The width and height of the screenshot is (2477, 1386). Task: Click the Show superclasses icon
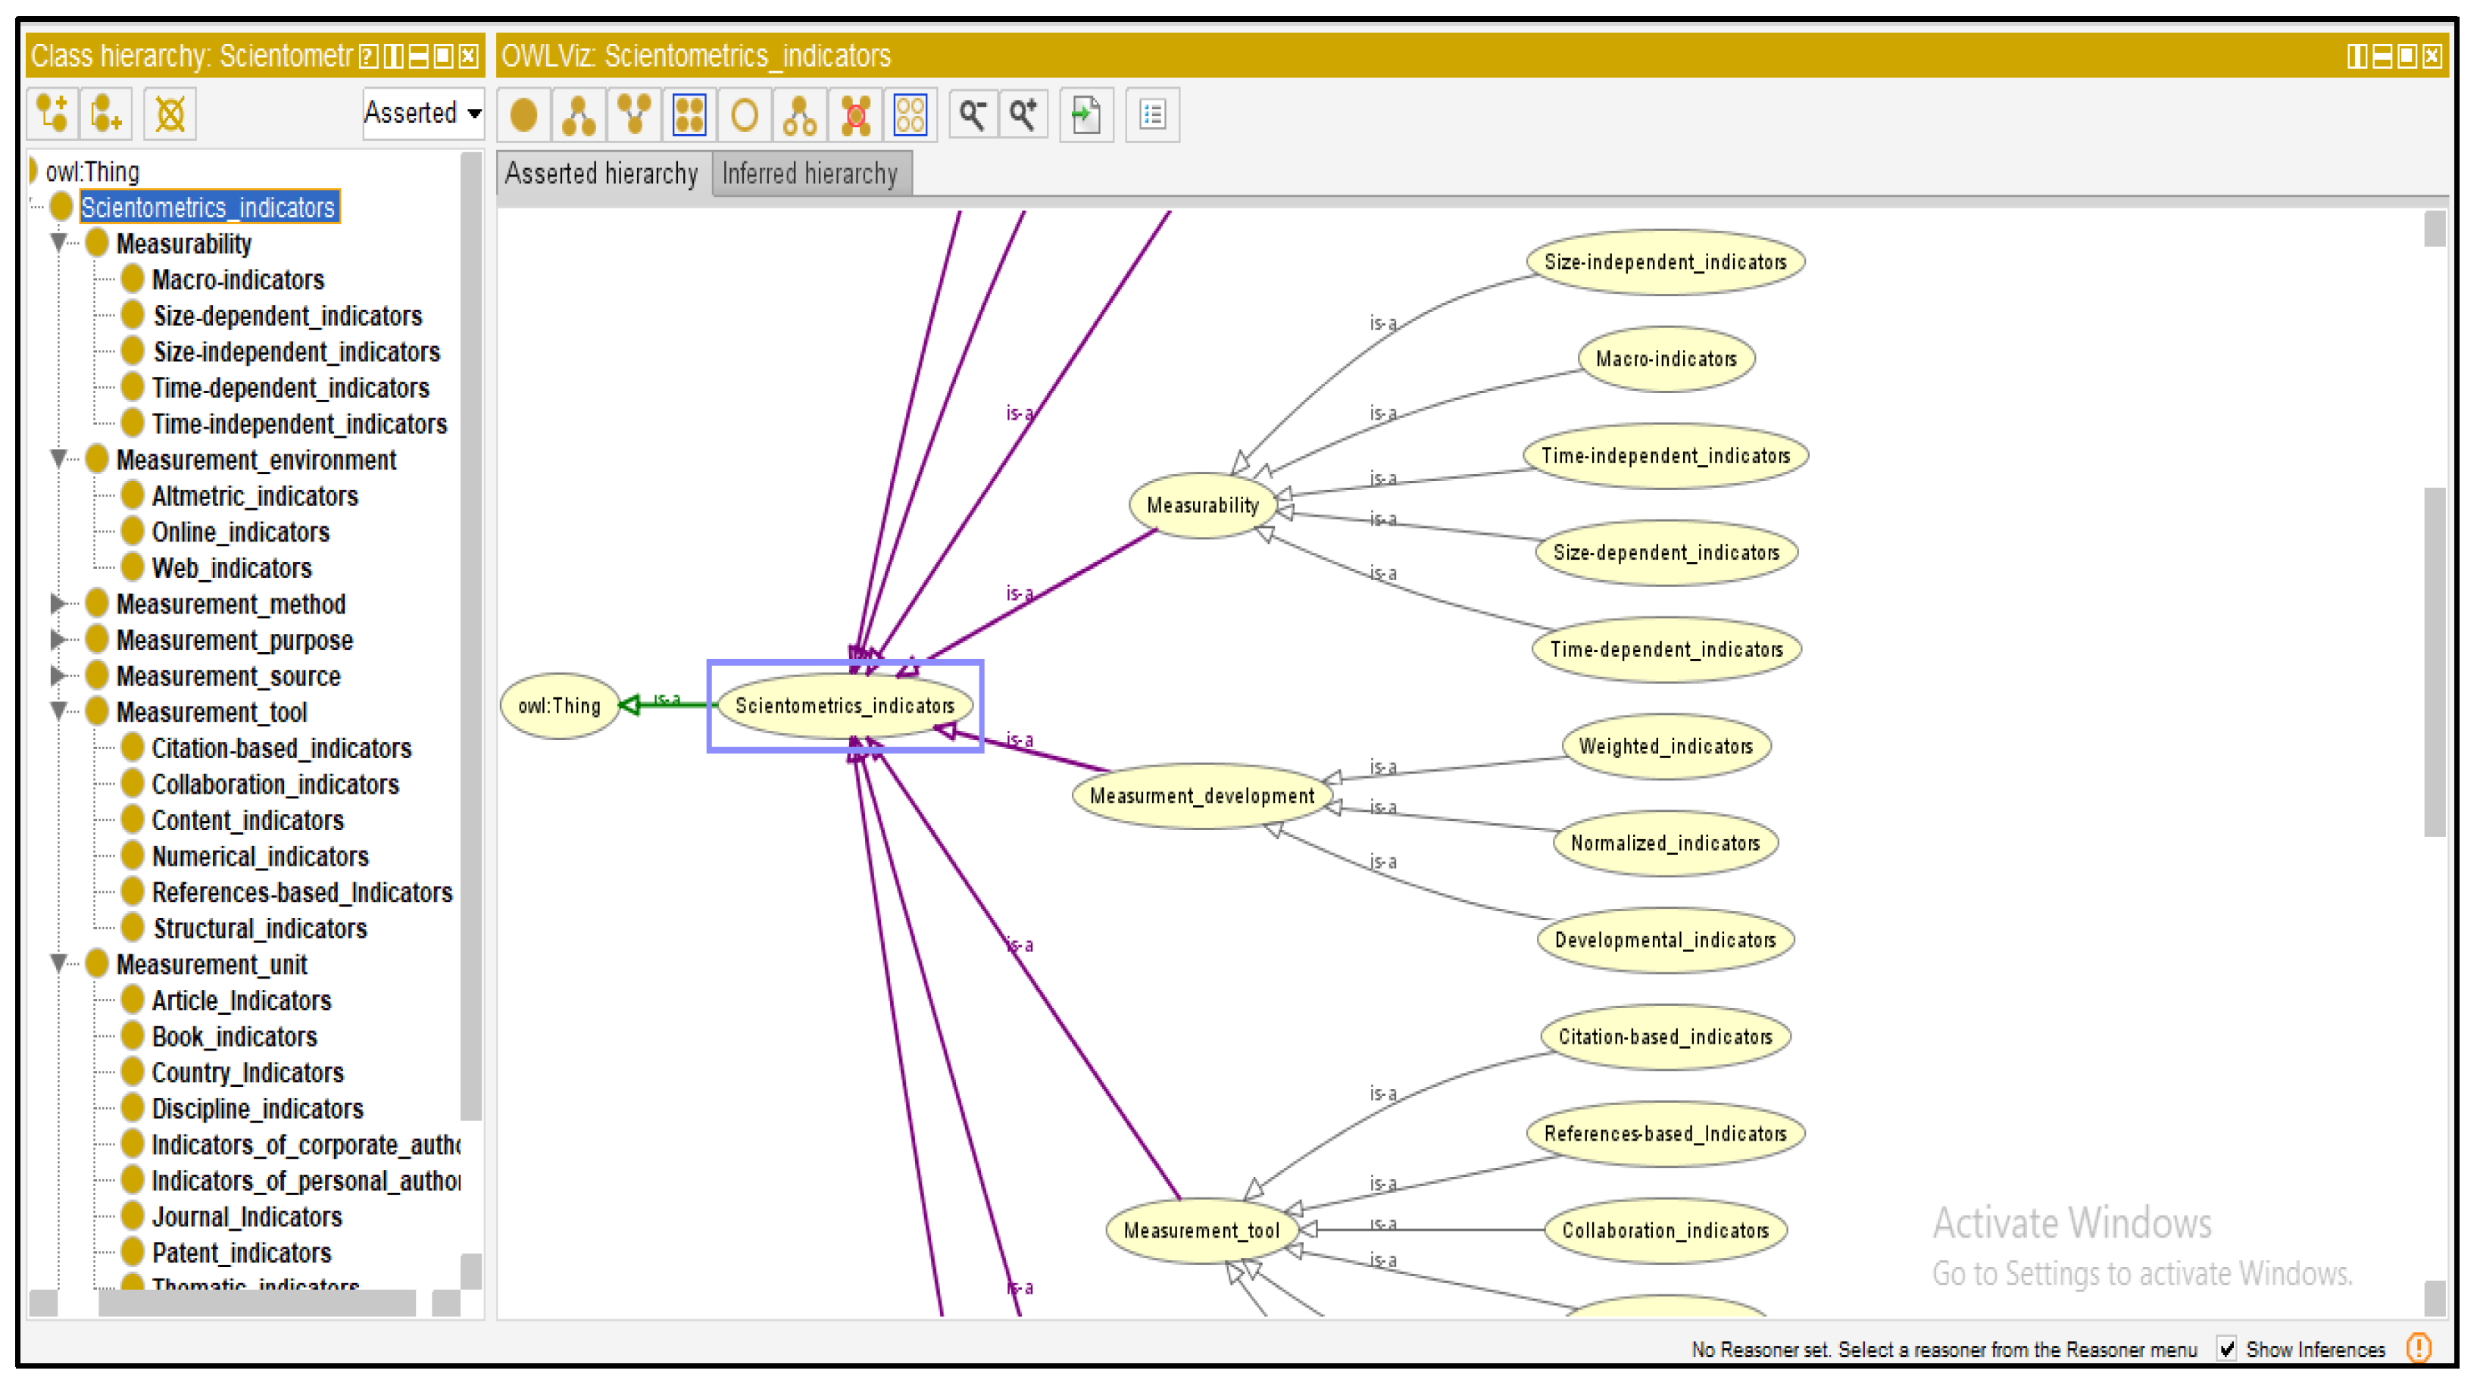click(x=634, y=115)
